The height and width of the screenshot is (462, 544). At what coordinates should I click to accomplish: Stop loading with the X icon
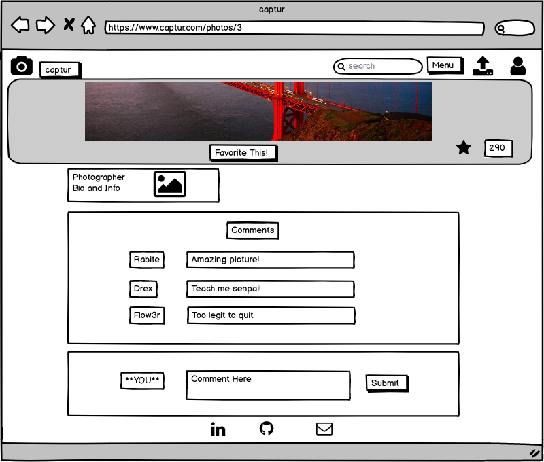point(69,24)
